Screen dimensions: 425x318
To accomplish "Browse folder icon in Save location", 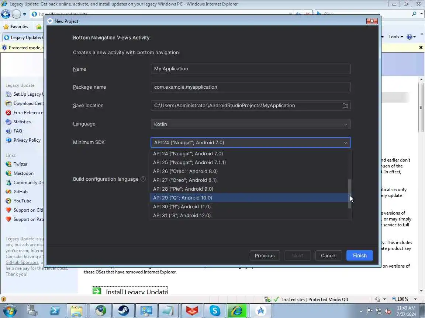I will pos(345,106).
